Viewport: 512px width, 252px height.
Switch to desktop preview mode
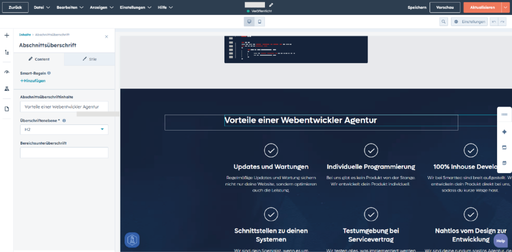tap(249, 21)
